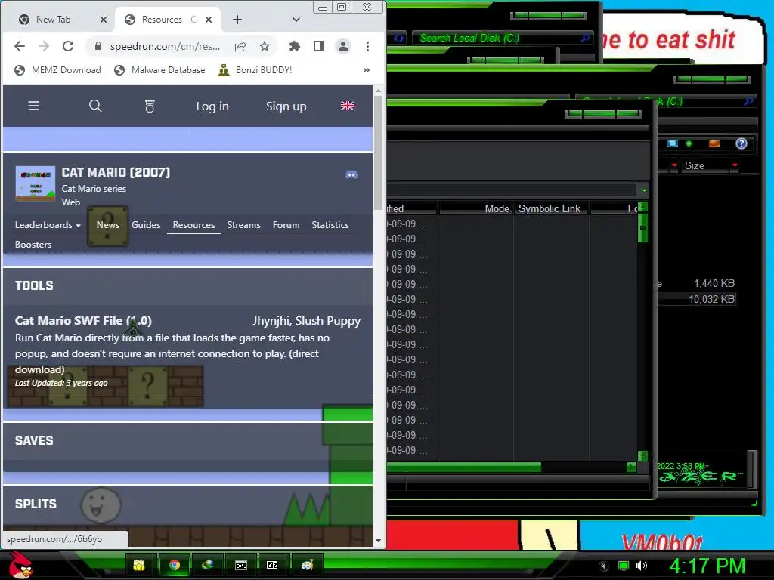This screenshot has height=580, width=774.
Task: Open the Command Prompt taskbar icon
Action: (x=241, y=565)
